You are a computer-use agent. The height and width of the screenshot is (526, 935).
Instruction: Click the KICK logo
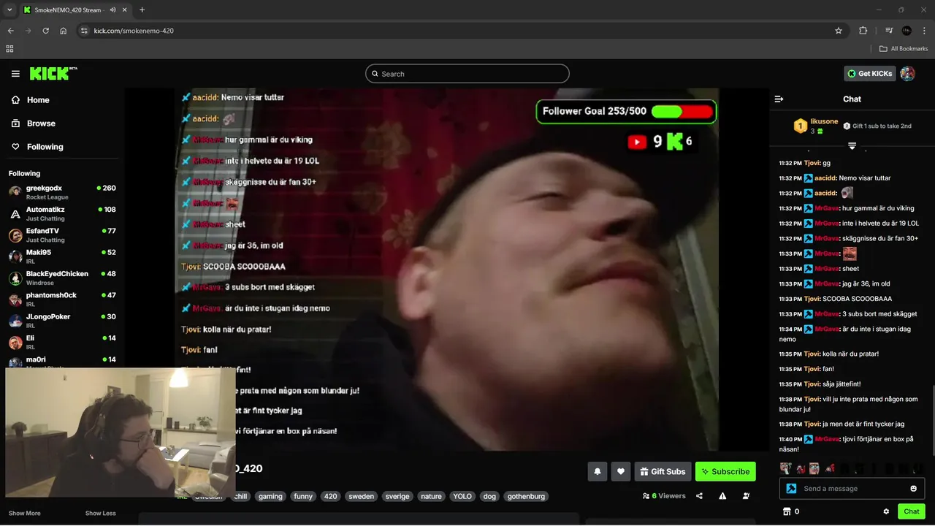(53, 73)
